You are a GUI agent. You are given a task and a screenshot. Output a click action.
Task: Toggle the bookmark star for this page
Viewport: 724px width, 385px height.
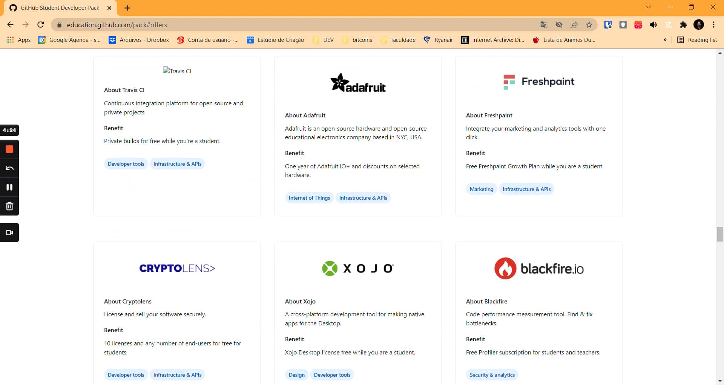pos(589,25)
